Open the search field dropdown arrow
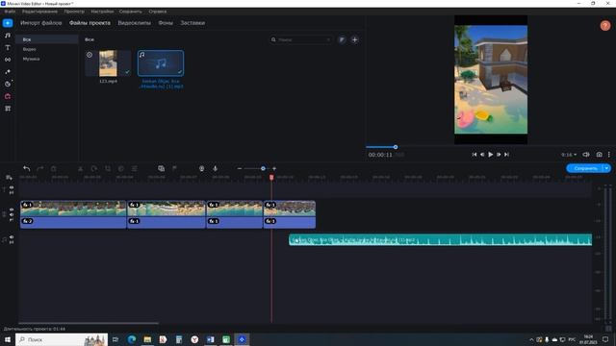Image resolution: width=616 pixels, height=346 pixels. pyautogui.click(x=328, y=39)
